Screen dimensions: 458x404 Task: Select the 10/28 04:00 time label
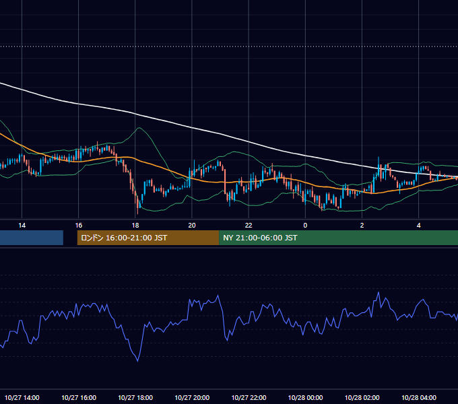(x=418, y=397)
